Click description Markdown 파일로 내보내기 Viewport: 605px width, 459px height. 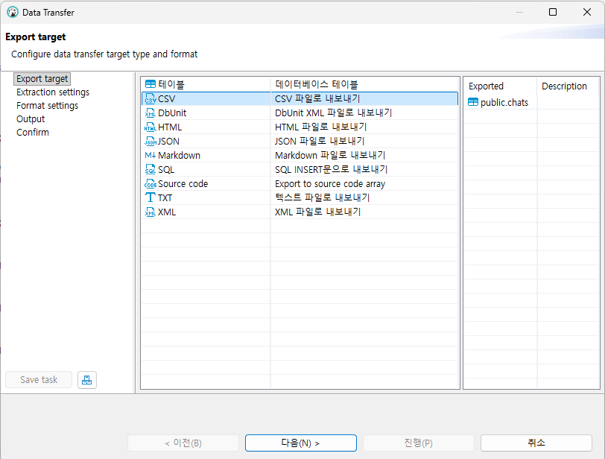330,156
